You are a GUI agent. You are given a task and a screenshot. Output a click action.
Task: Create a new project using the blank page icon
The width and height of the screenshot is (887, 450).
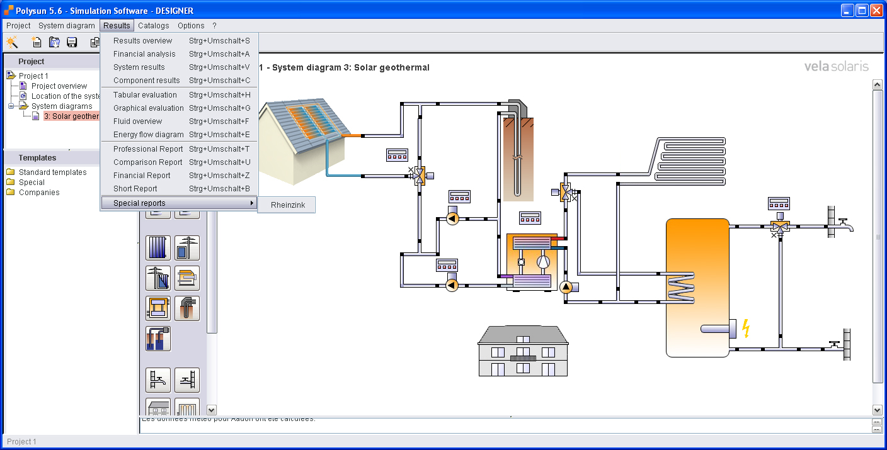click(x=37, y=42)
